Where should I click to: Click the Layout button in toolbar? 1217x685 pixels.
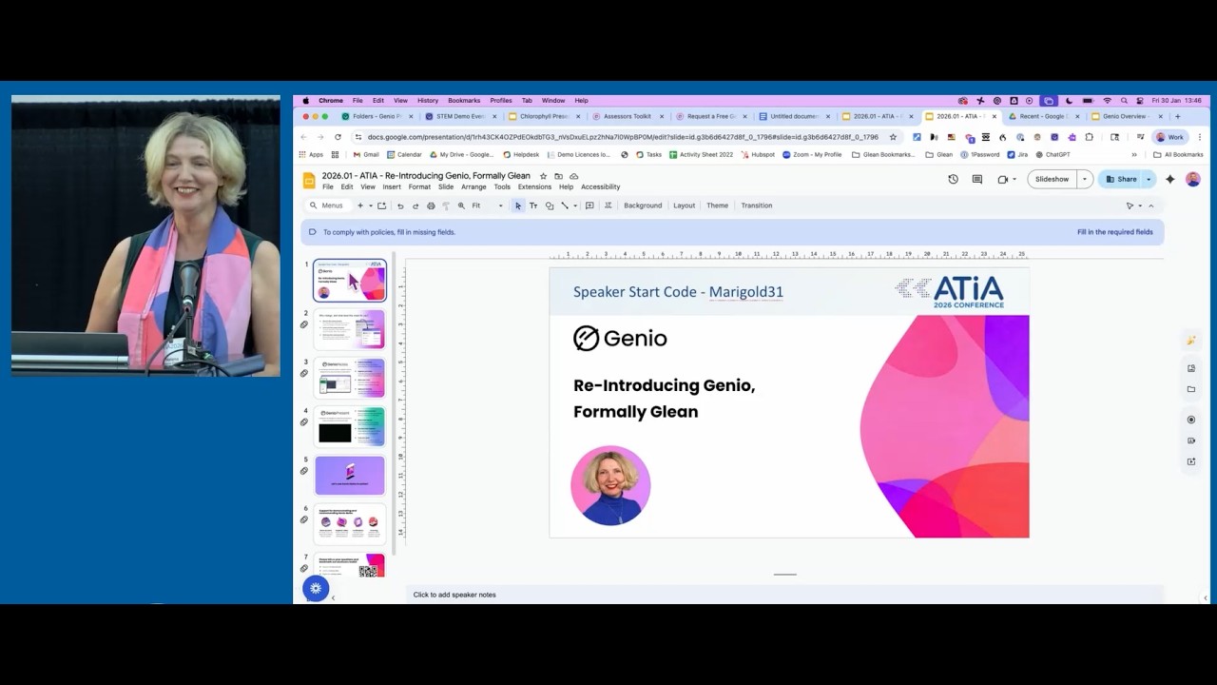pos(685,205)
